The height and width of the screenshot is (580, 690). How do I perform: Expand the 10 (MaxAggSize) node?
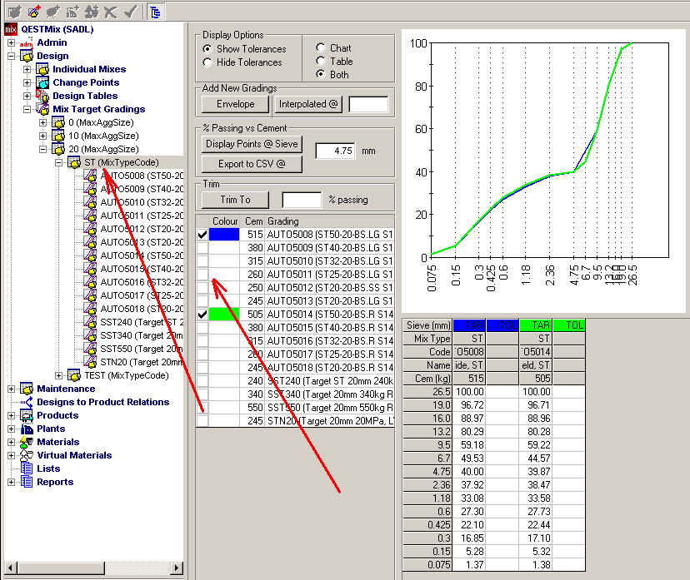click(x=43, y=136)
